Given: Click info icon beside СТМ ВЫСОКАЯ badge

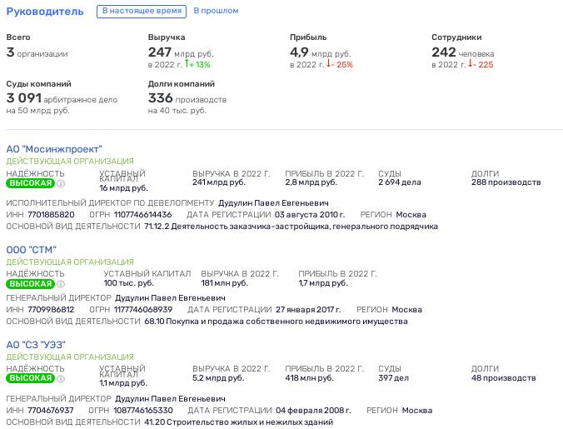Looking at the screenshot, I should [x=61, y=284].
